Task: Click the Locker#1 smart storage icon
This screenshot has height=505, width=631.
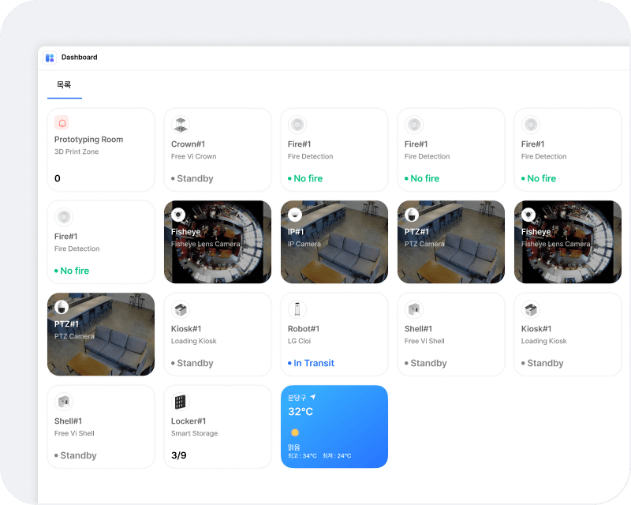Action: [180, 401]
